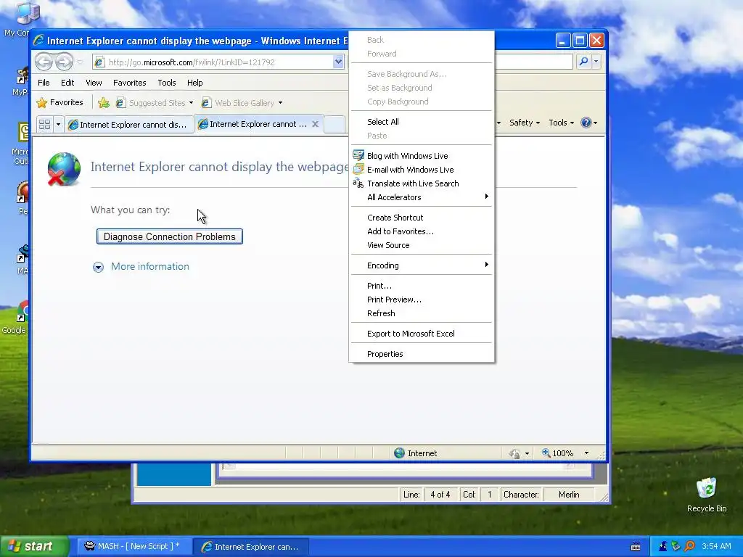Open recent pages dropdown beside navigation arrows
This screenshot has width=743, height=557.
tap(80, 62)
